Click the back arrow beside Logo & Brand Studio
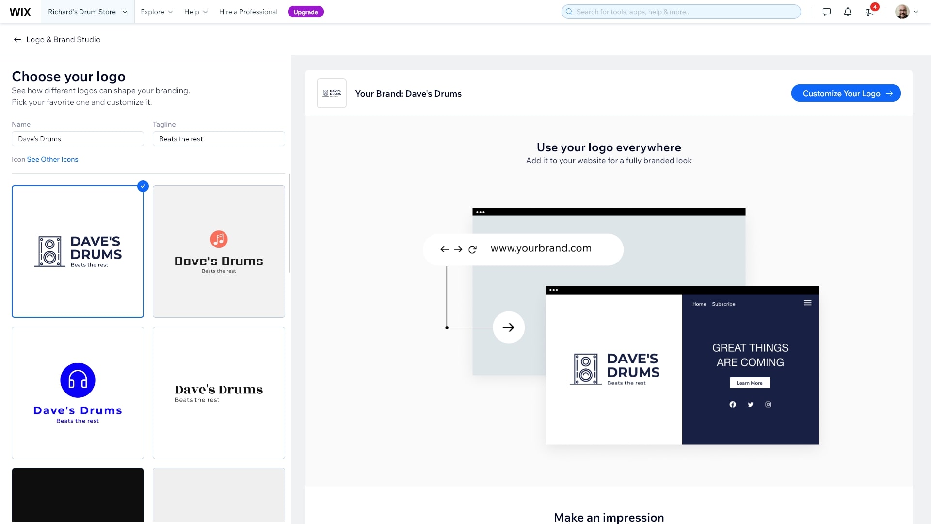The height and width of the screenshot is (524, 931). click(17, 40)
